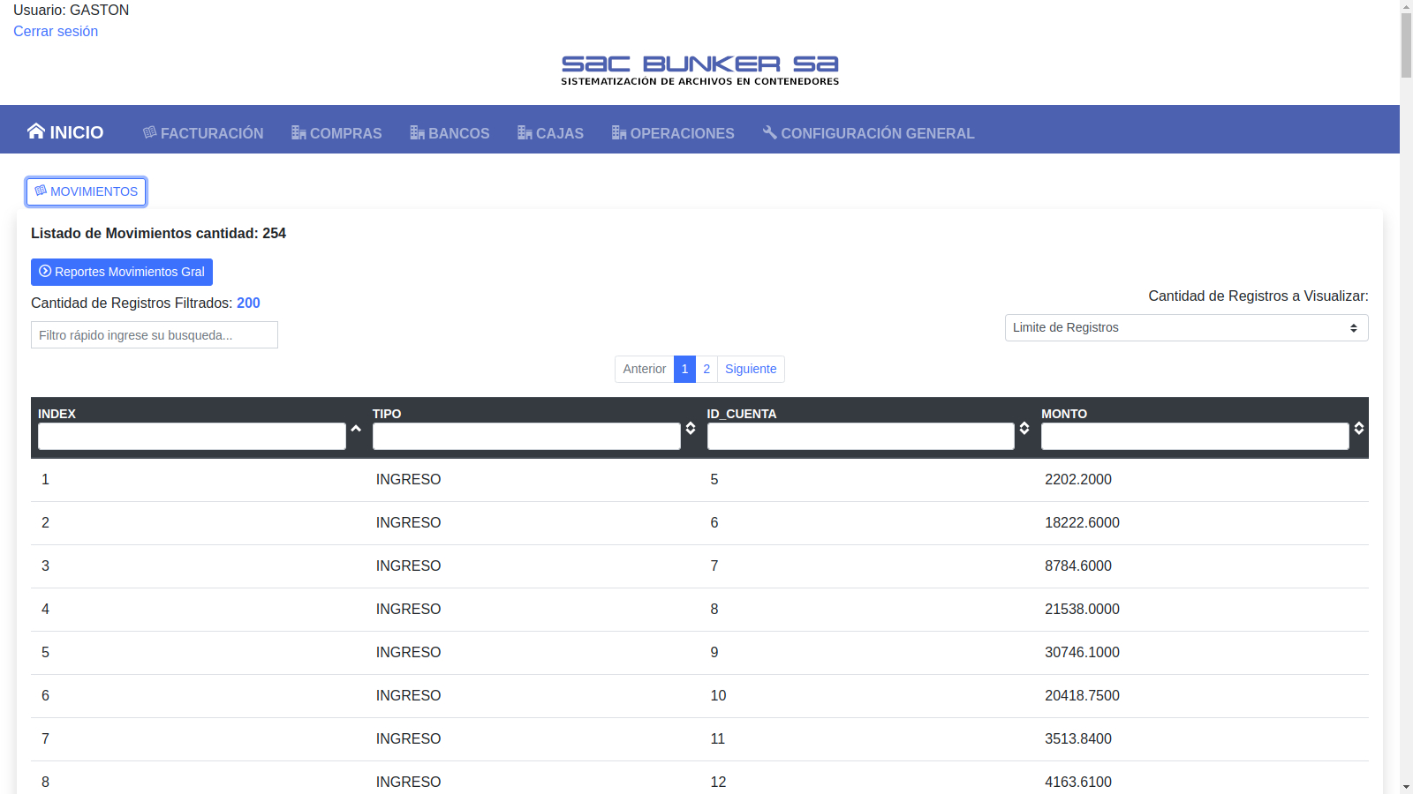Click the home icon beside INICIO
Screen dimensions: 1413x794
click(x=35, y=131)
